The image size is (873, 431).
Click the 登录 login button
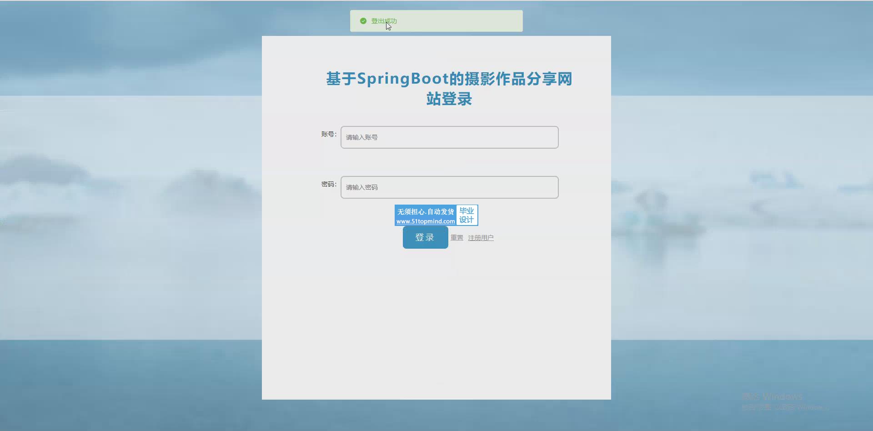pyautogui.click(x=425, y=237)
